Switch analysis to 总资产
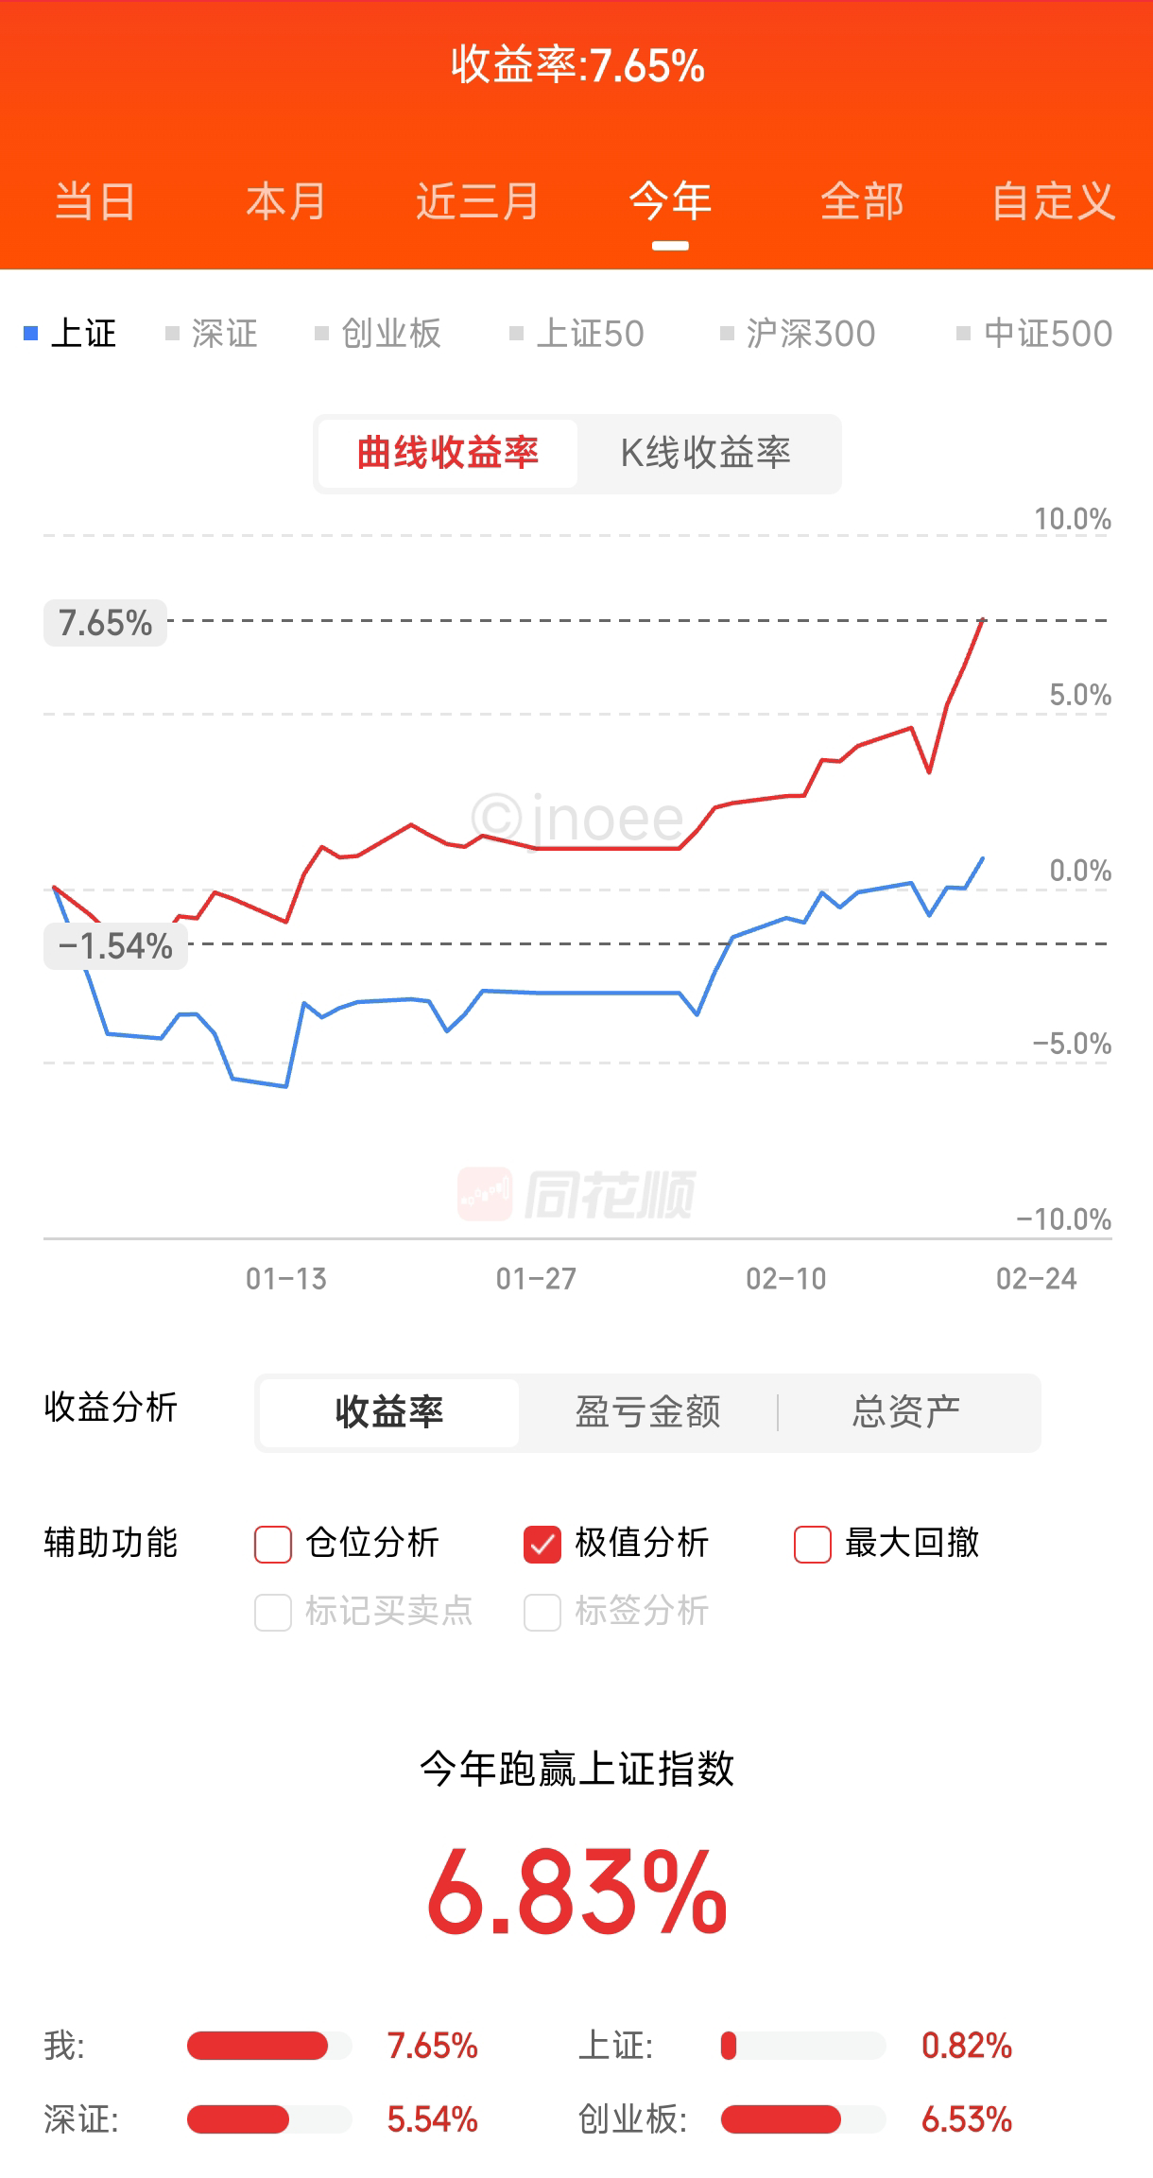Viewport: 1153px width, 2178px height. pos(906,1412)
